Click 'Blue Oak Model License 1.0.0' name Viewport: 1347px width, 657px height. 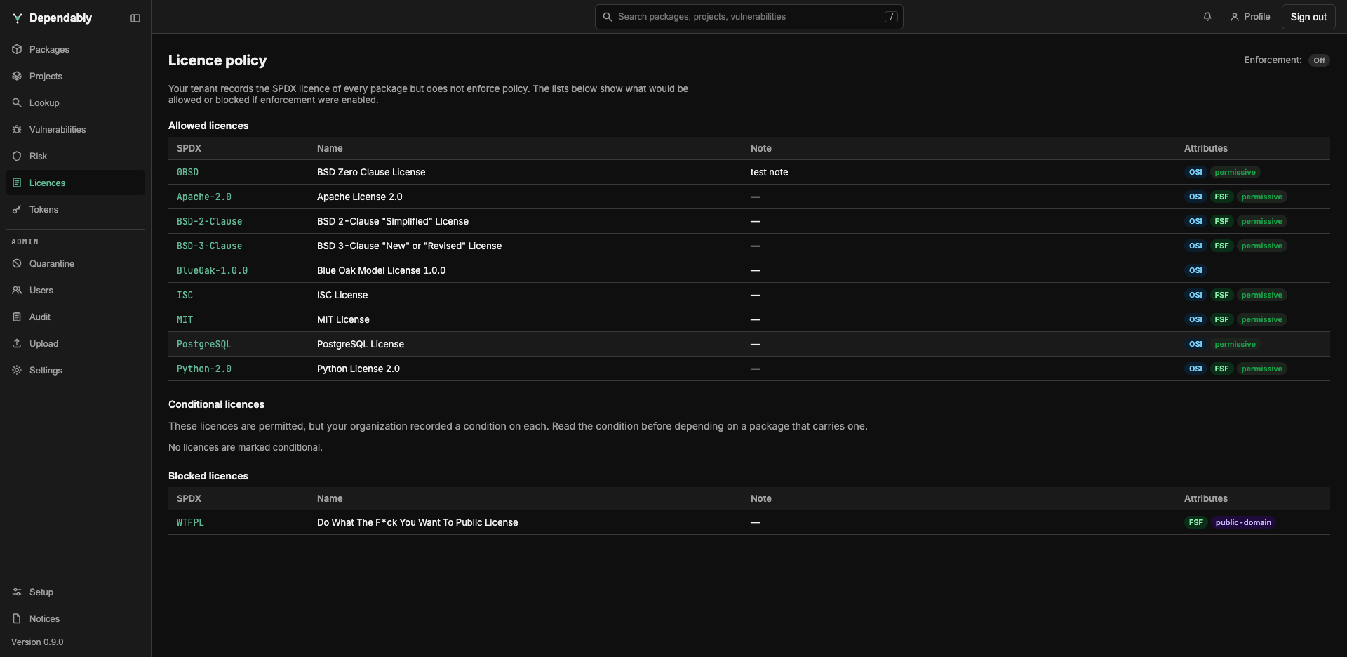pos(381,270)
